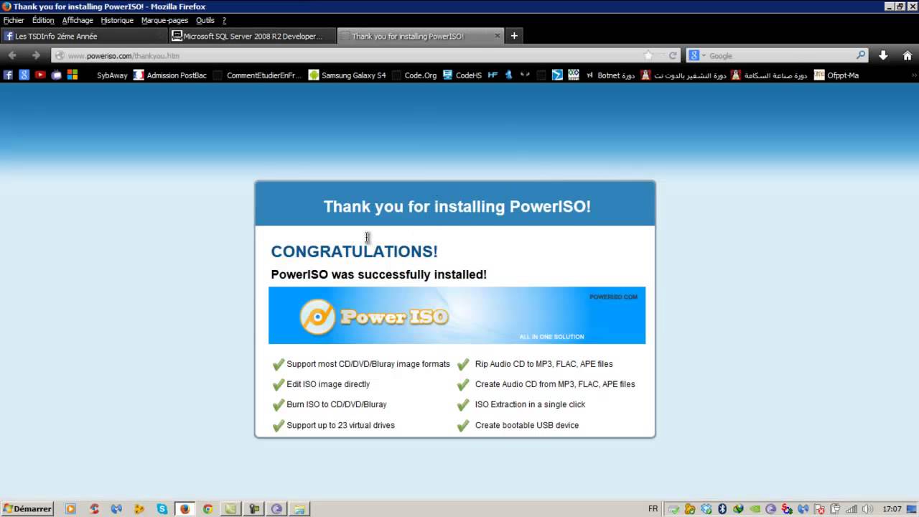Click 'ISO Extraction in a single click' text

530,404
